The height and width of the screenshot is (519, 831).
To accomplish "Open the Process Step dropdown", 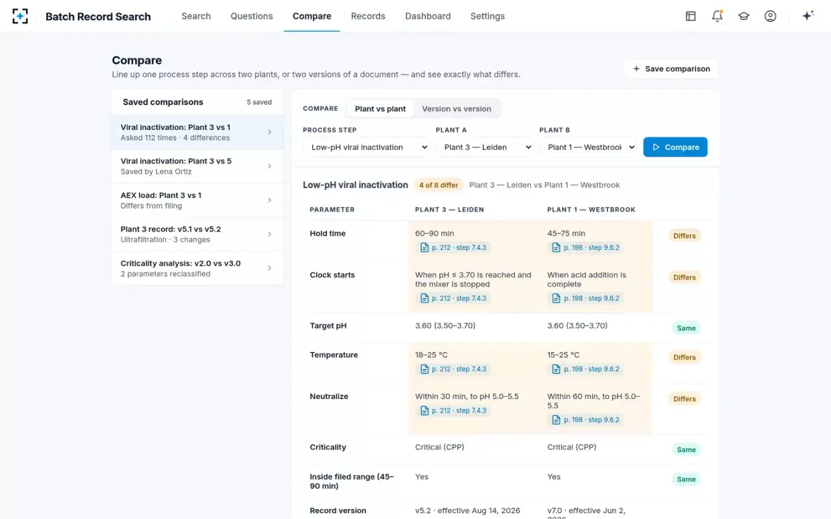I will (367, 147).
